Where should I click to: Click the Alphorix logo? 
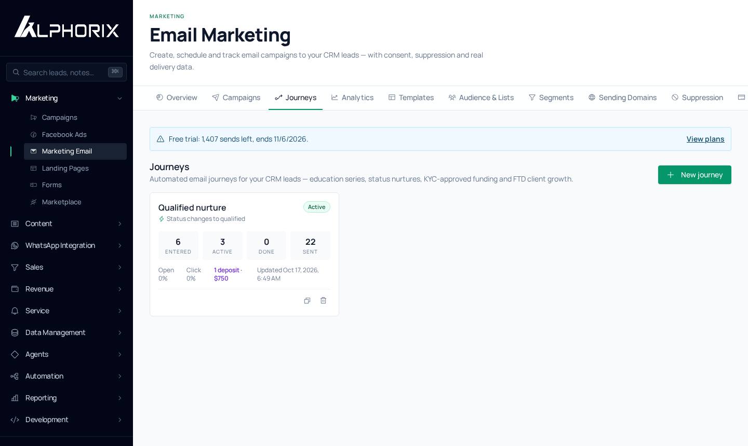[x=66, y=26]
